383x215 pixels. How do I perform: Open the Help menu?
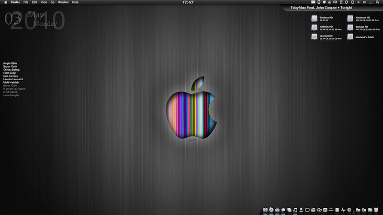75,2
